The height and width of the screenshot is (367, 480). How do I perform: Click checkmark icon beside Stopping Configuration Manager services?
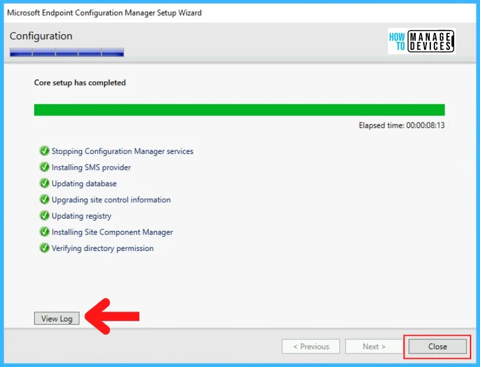click(44, 151)
